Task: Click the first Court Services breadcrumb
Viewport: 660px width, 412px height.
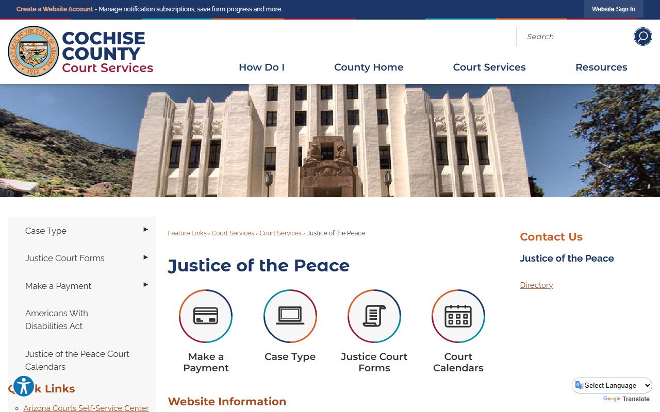Action: (x=233, y=233)
